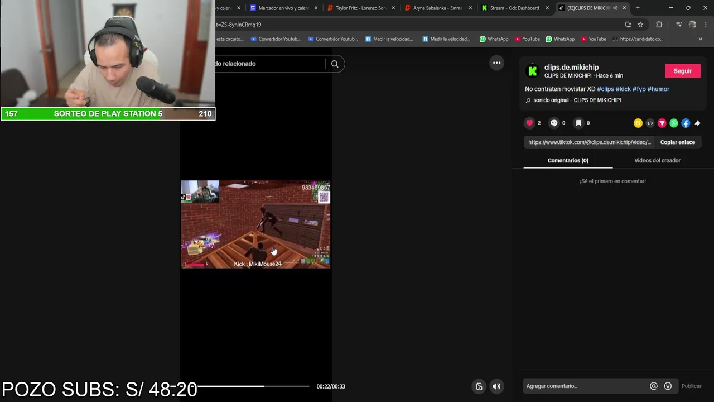This screenshot has width=714, height=402.
Task: Open the #humor hashtag
Action: [658, 89]
